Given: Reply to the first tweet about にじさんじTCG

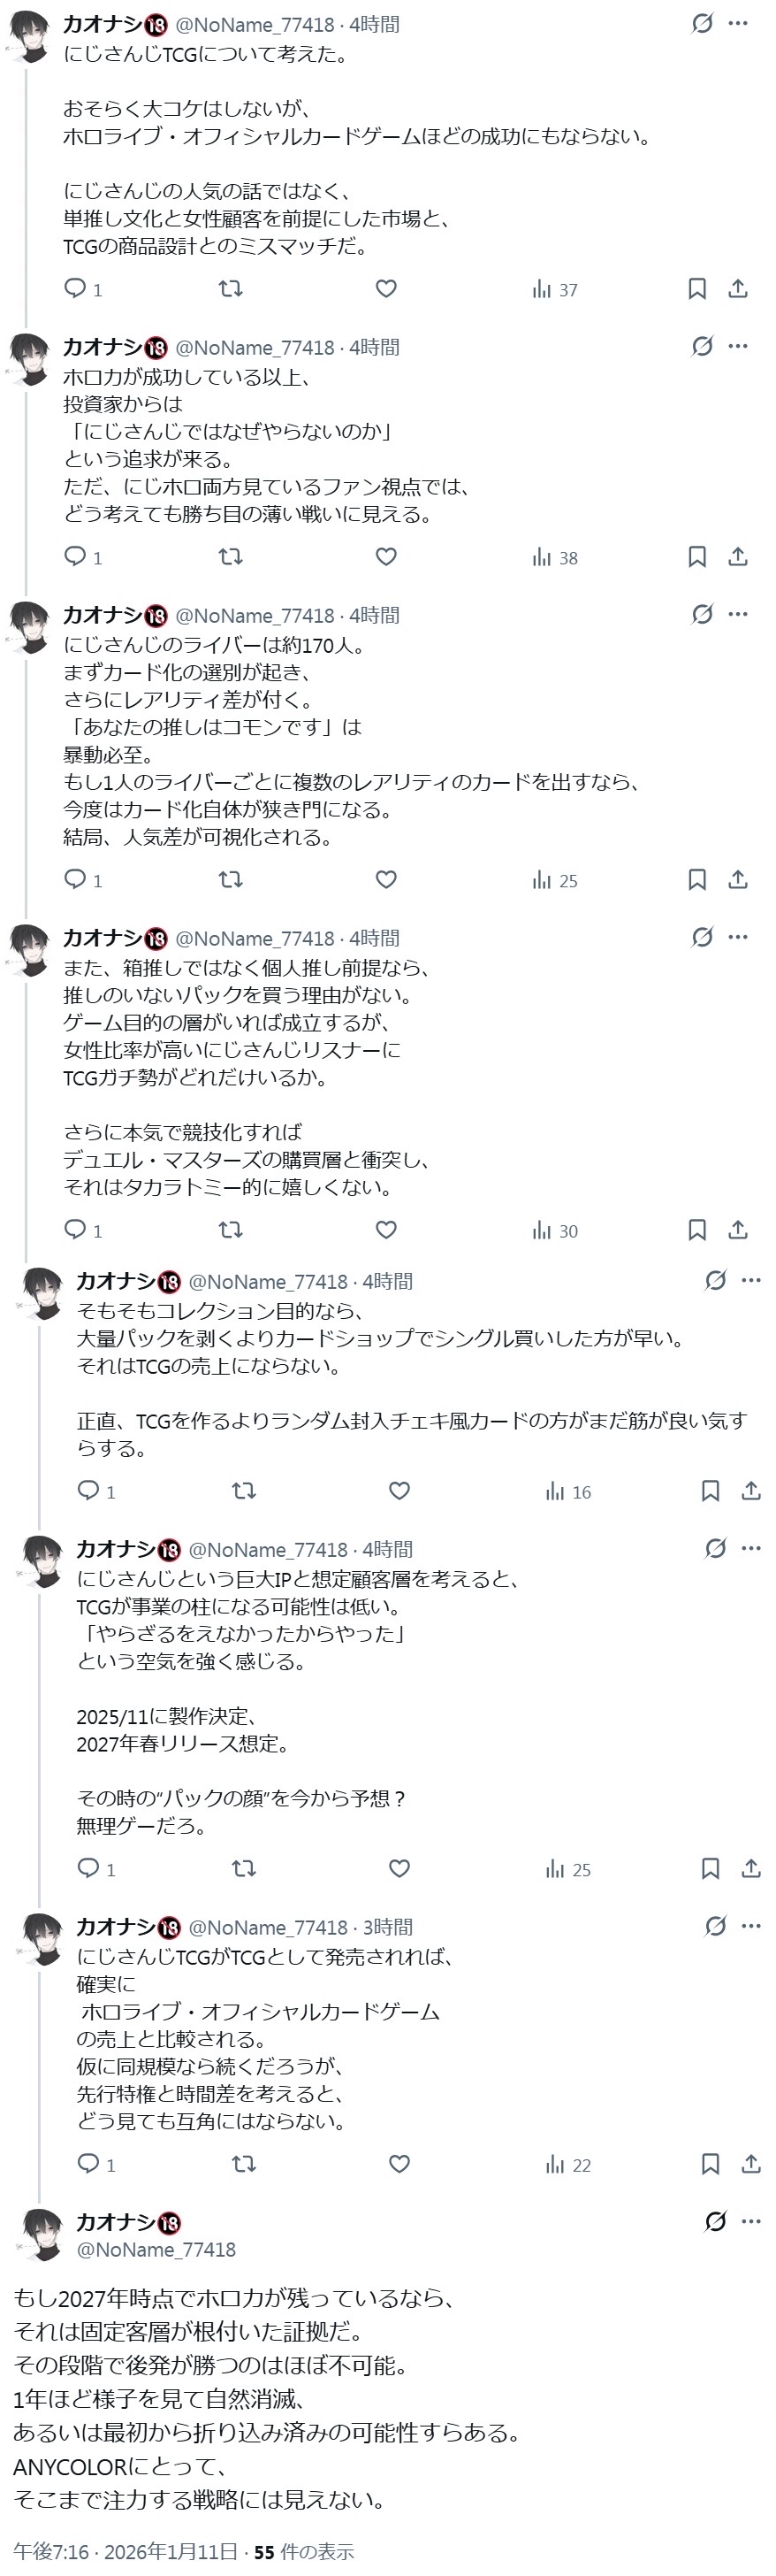Looking at the screenshot, I should coord(76,289).
